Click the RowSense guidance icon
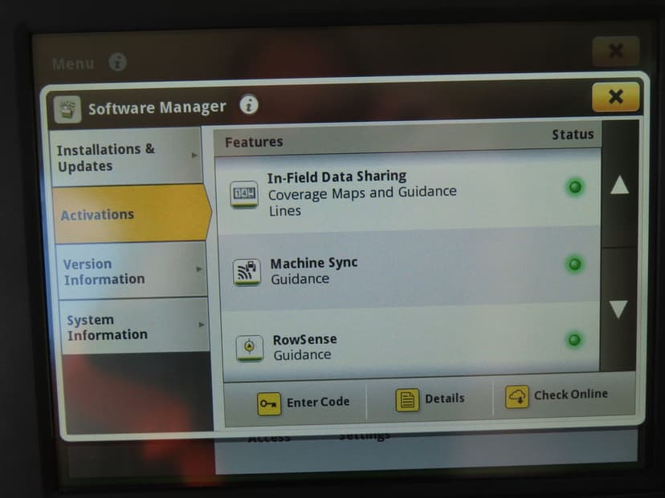Viewport: 665px width, 498px height. coord(249,348)
